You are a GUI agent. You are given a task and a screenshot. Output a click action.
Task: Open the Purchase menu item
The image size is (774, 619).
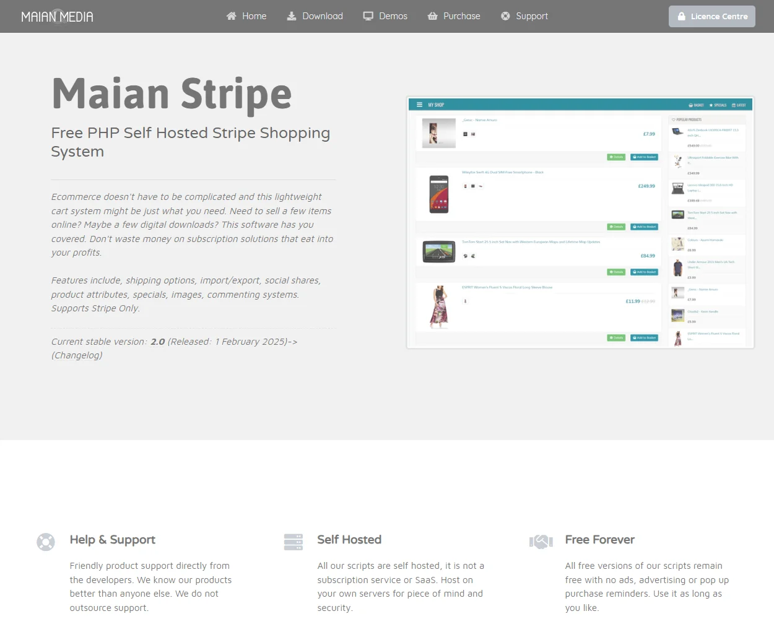tap(454, 16)
